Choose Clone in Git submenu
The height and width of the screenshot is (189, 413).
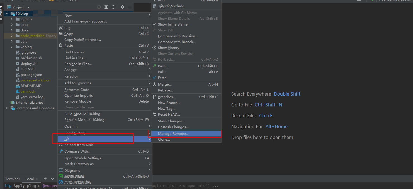(x=186, y=140)
